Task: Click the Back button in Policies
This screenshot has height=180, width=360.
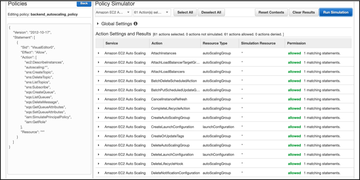Action: point(84,4)
